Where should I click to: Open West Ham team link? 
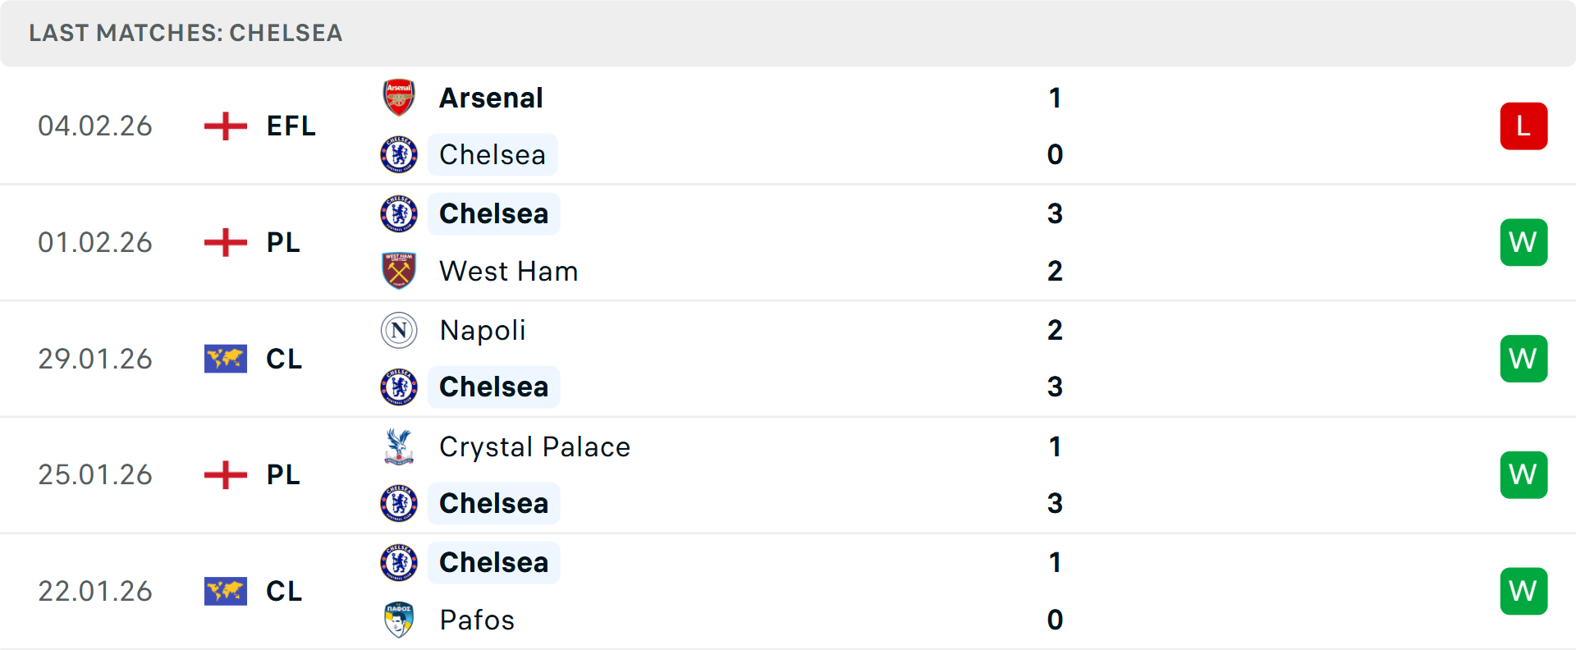click(x=508, y=271)
